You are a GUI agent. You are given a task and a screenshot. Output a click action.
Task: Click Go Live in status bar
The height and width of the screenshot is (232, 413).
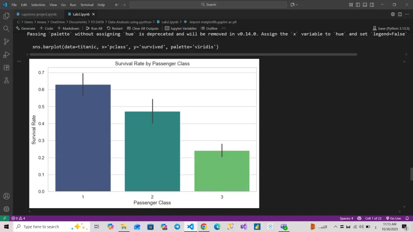click(394, 218)
